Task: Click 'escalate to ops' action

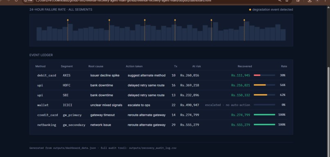Action: tap(139, 105)
